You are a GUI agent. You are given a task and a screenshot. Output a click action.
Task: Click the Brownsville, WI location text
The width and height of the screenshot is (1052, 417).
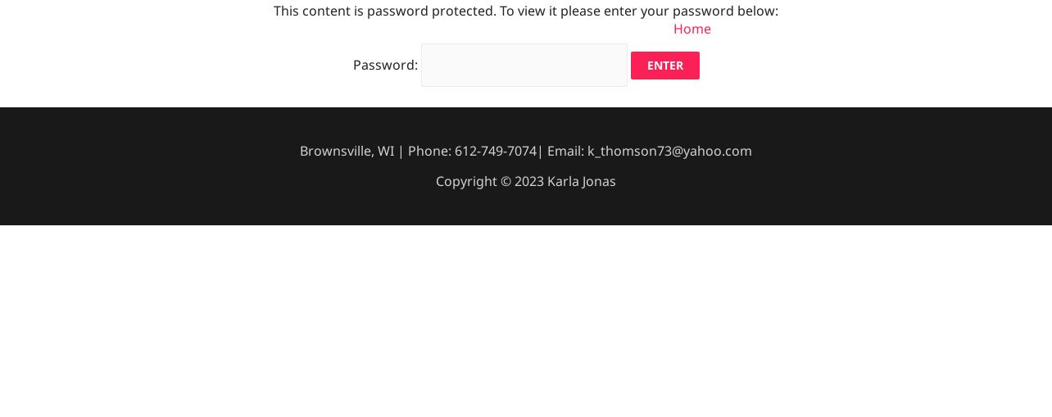(x=347, y=151)
